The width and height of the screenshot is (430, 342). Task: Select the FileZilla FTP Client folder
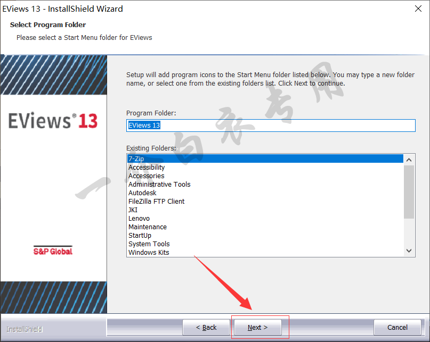click(265, 201)
